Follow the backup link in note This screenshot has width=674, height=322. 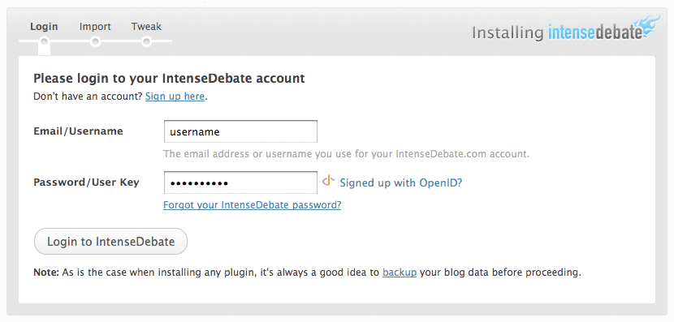point(400,273)
